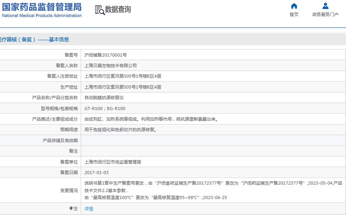This screenshot has width=346, height=217.
Task: Click the 变更情况 row label
Action: pyautogui.click(x=69, y=190)
